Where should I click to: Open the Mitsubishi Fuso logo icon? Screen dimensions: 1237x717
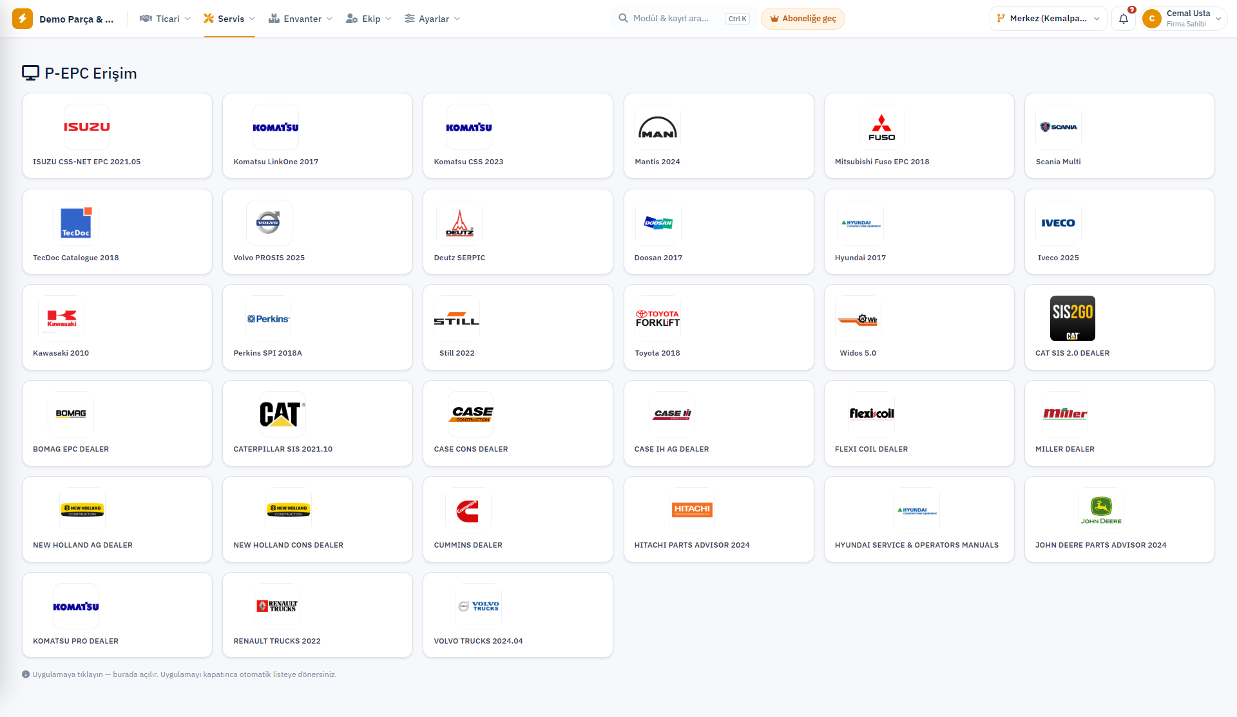tap(882, 127)
